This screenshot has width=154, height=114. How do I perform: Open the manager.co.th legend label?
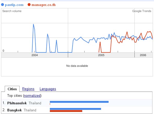click(x=44, y=5)
